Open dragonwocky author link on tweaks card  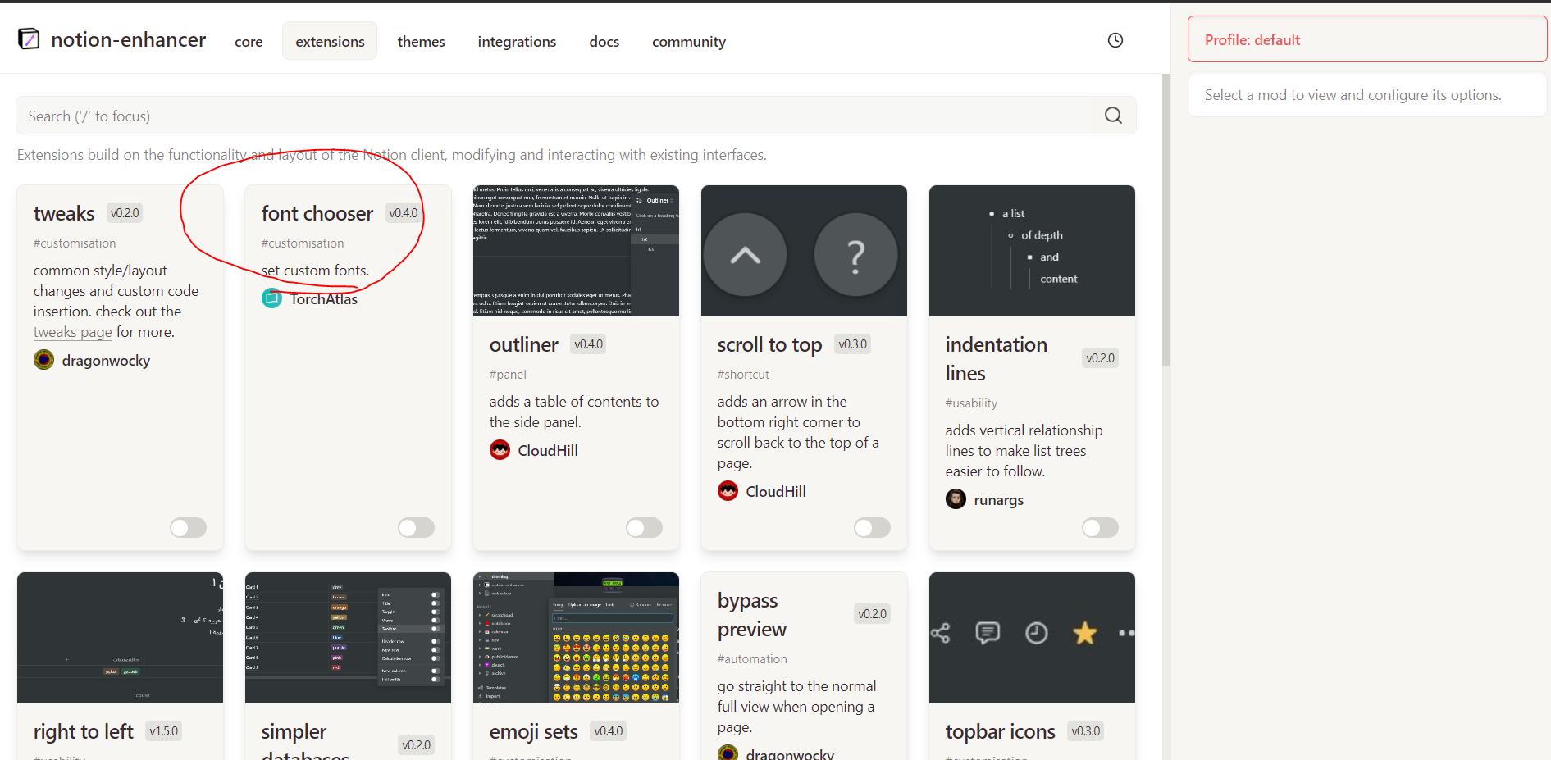pyautogui.click(x=106, y=361)
